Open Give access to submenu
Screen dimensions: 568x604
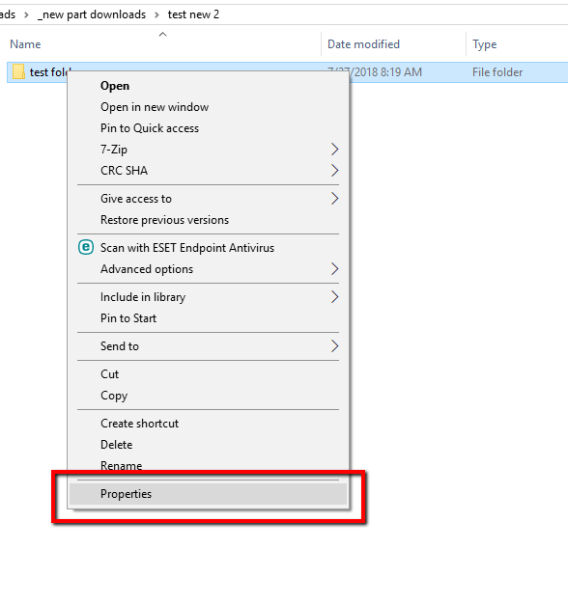209,199
